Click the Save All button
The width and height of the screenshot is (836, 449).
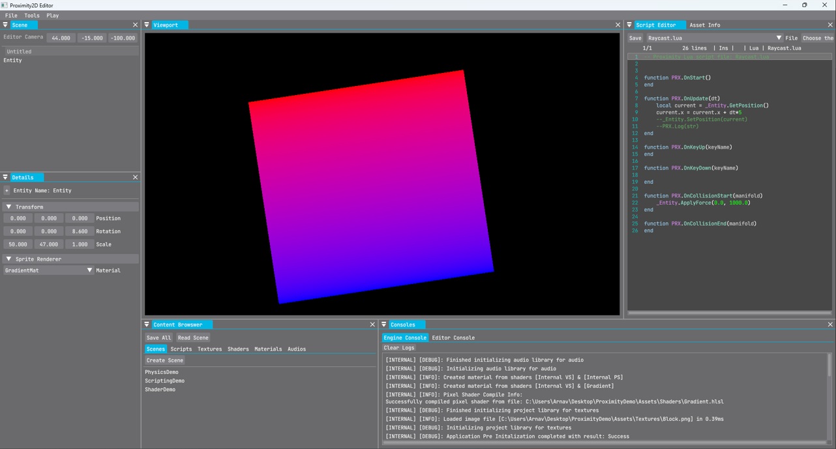point(158,338)
